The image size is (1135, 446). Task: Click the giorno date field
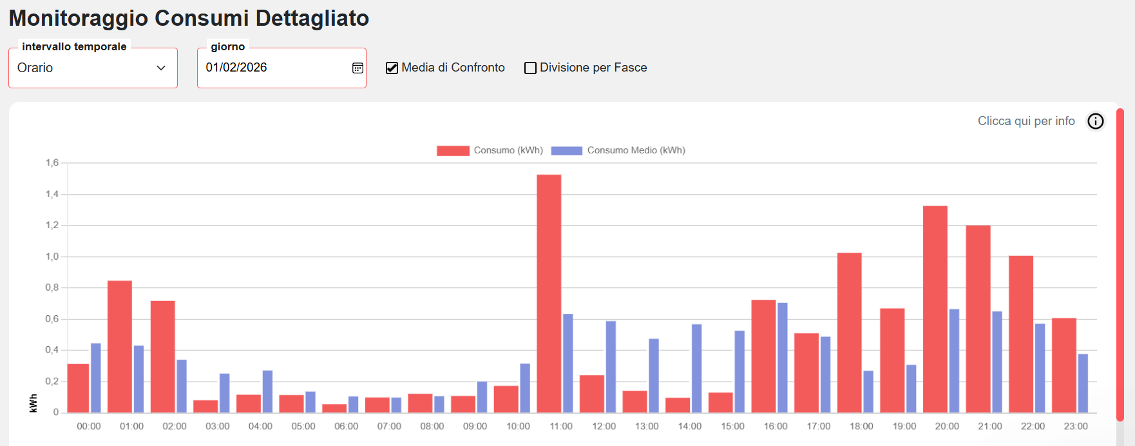tap(274, 68)
